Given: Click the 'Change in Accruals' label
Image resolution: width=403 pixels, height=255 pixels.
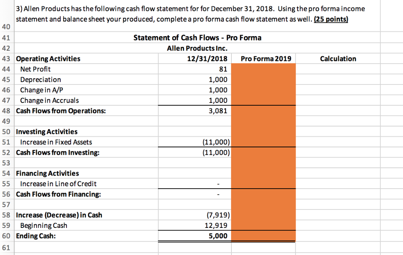Looking at the screenshot, I should (x=49, y=100).
